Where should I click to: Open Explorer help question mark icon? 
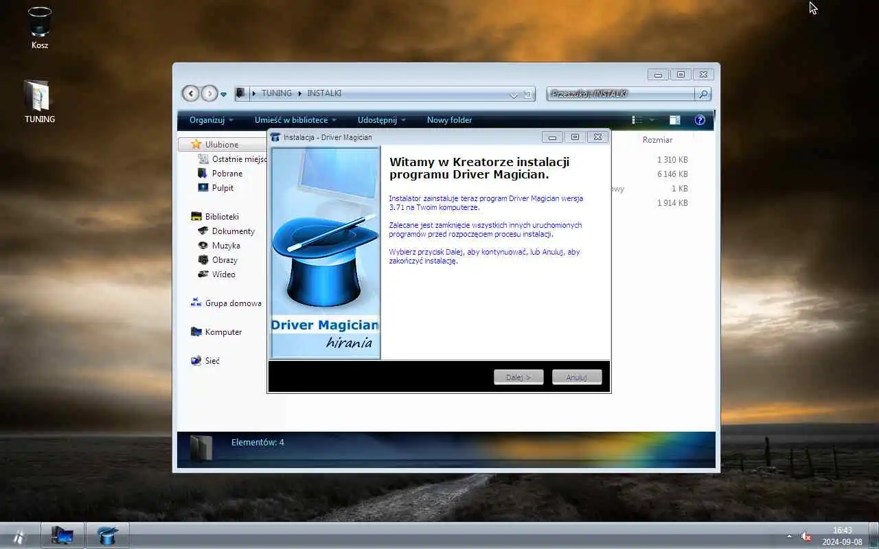point(700,120)
